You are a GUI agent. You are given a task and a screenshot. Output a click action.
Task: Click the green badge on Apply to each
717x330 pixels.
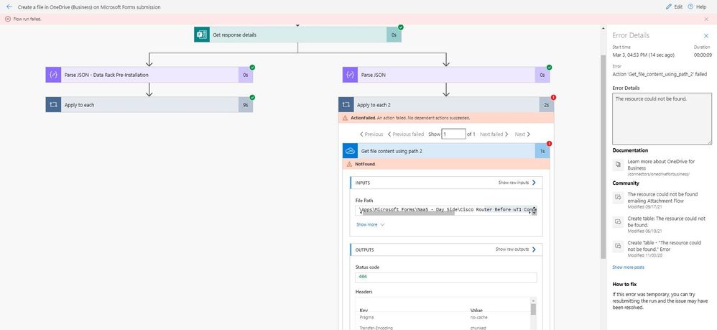pyautogui.click(x=252, y=98)
